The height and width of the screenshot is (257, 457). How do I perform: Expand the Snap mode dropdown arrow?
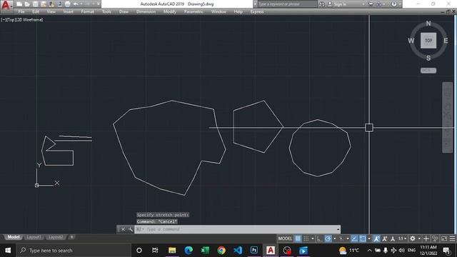(313, 238)
